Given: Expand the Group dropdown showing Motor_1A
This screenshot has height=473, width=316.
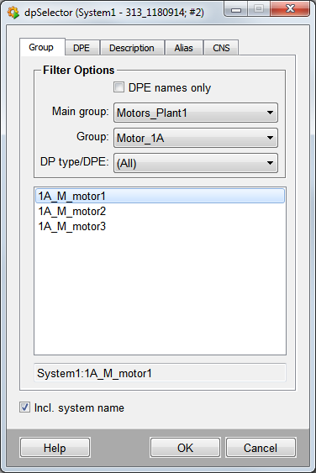Looking at the screenshot, I should (196, 138).
